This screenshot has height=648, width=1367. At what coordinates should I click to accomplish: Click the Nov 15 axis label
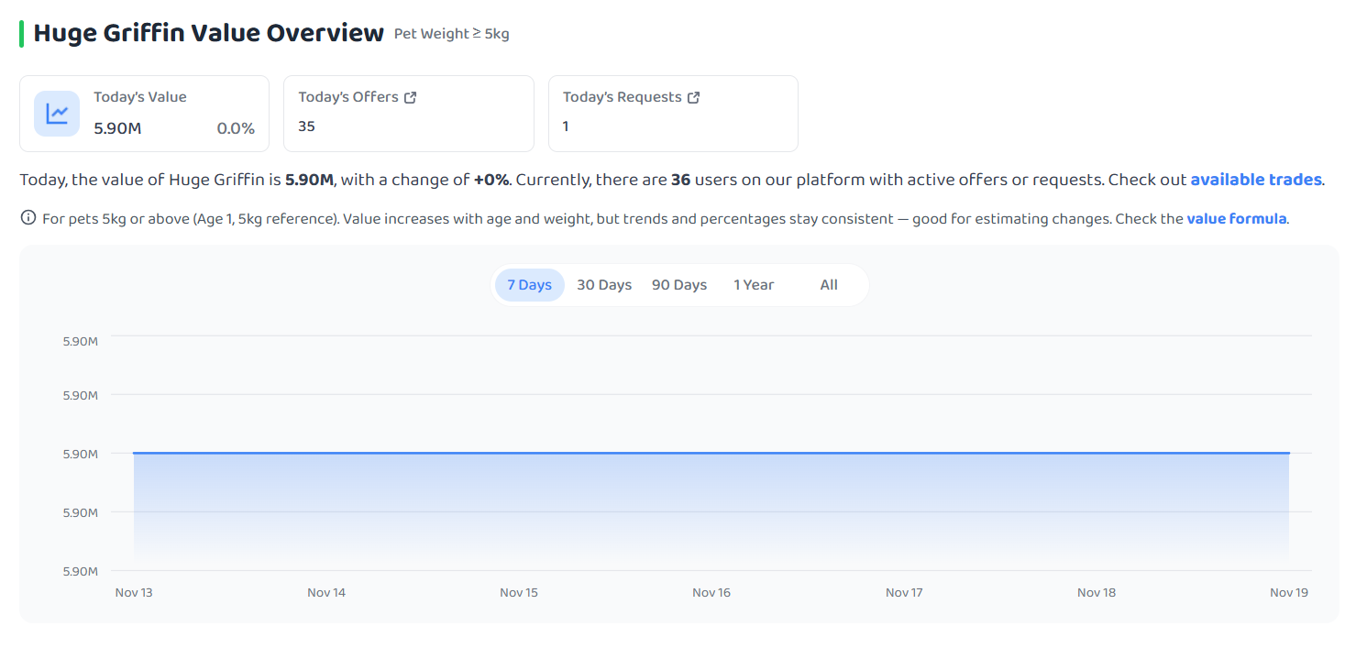519,593
